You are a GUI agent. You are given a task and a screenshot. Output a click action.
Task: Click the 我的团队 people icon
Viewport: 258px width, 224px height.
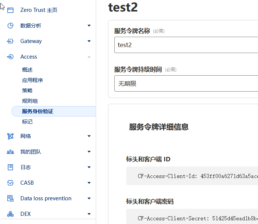(10, 152)
